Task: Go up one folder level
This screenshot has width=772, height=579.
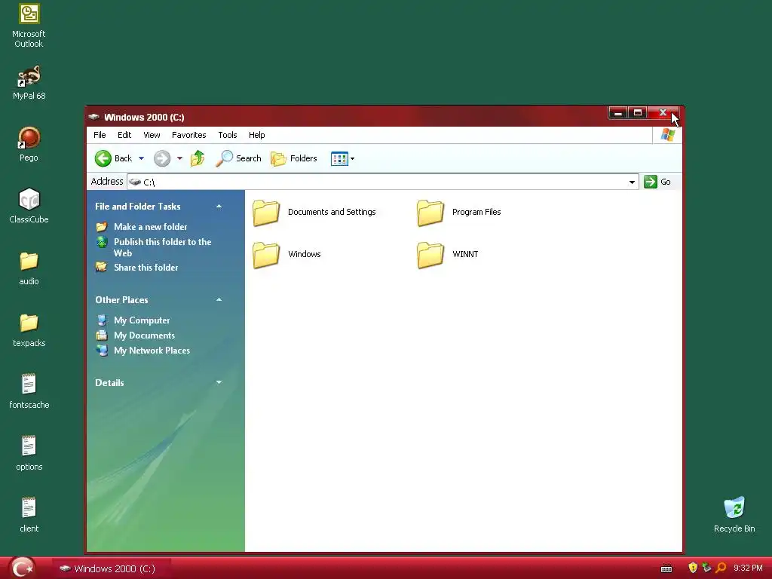Action: tap(198, 158)
